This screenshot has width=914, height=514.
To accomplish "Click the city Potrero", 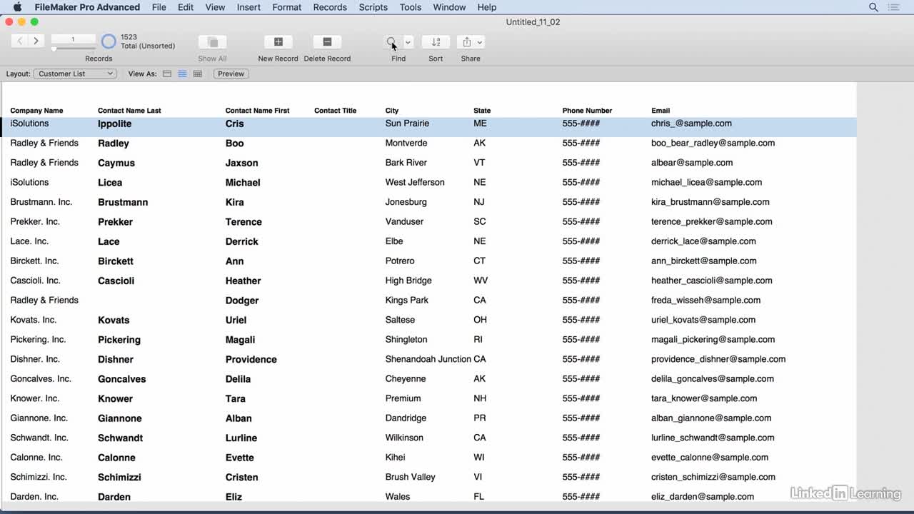I will coord(400,261).
